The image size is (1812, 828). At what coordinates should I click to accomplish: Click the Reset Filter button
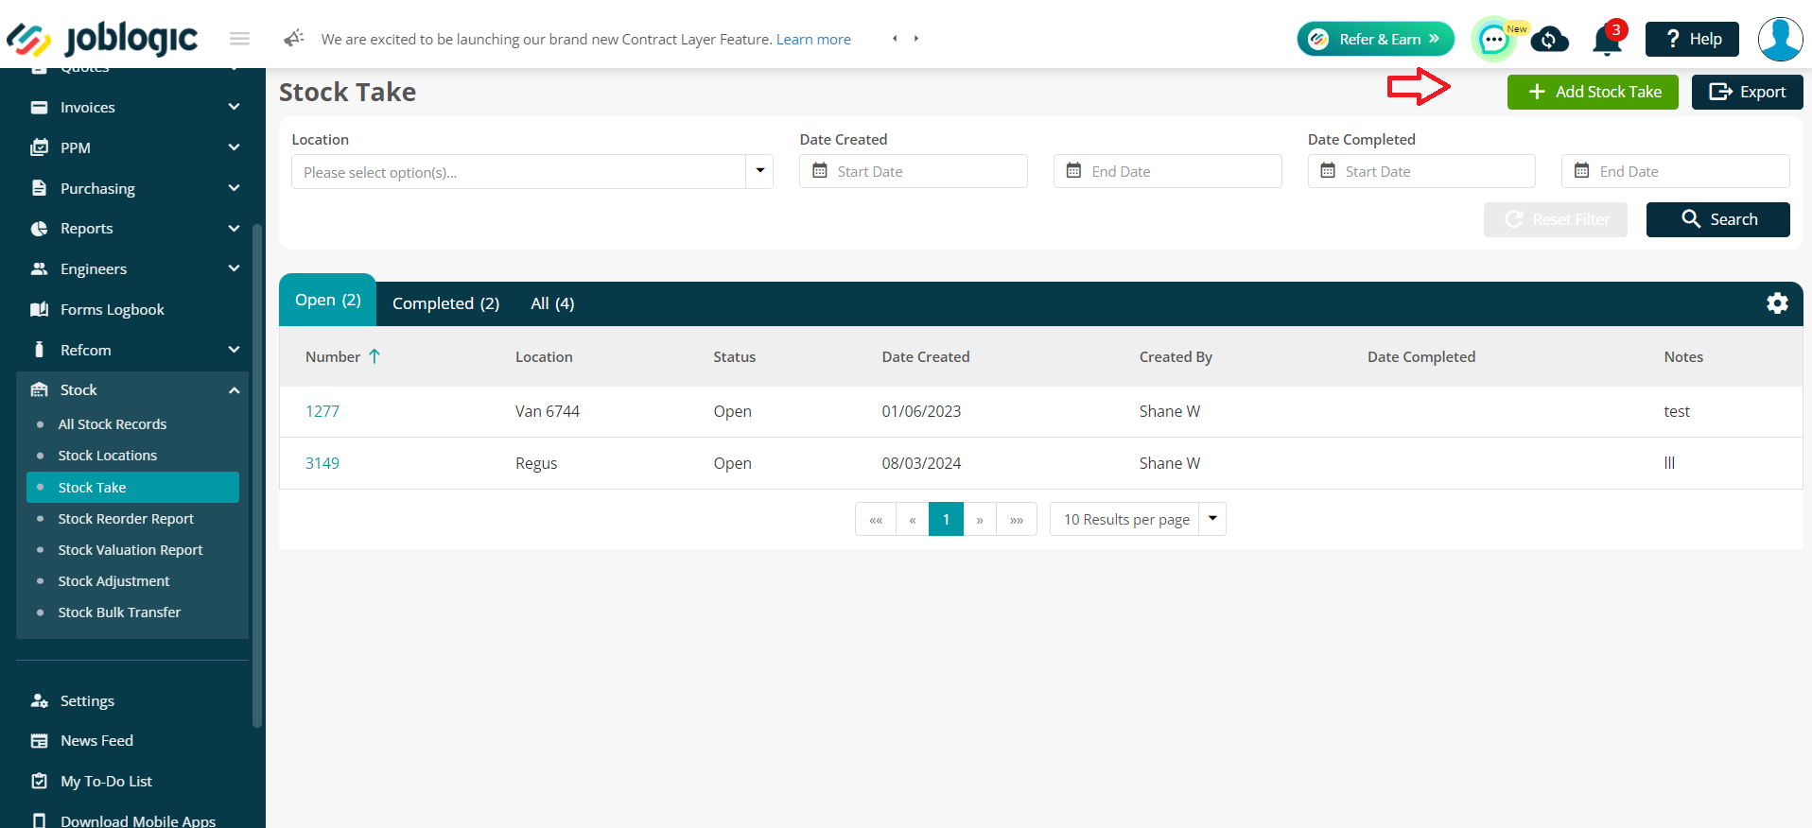coord(1555,219)
